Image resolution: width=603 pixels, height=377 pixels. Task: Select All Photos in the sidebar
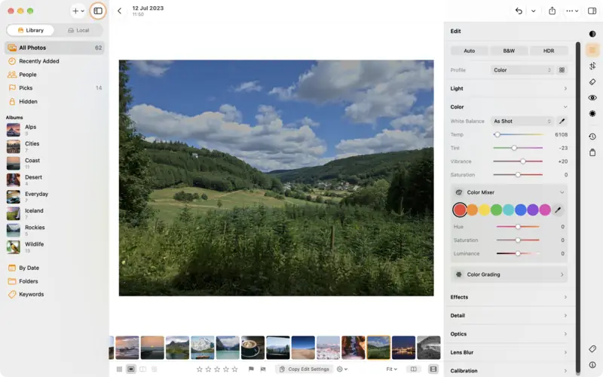[x=54, y=48]
